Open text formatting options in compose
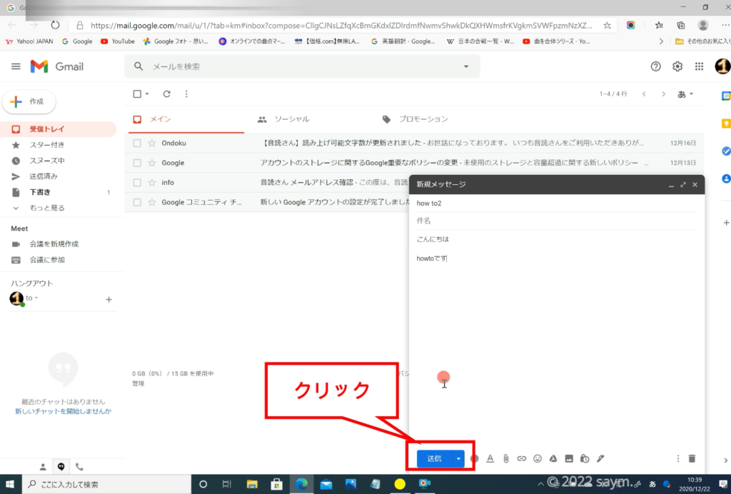Viewport: 731px width, 494px height. tap(490, 458)
